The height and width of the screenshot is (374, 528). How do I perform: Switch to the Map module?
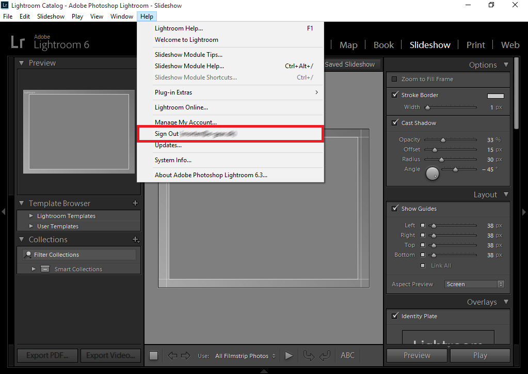coord(348,45)
